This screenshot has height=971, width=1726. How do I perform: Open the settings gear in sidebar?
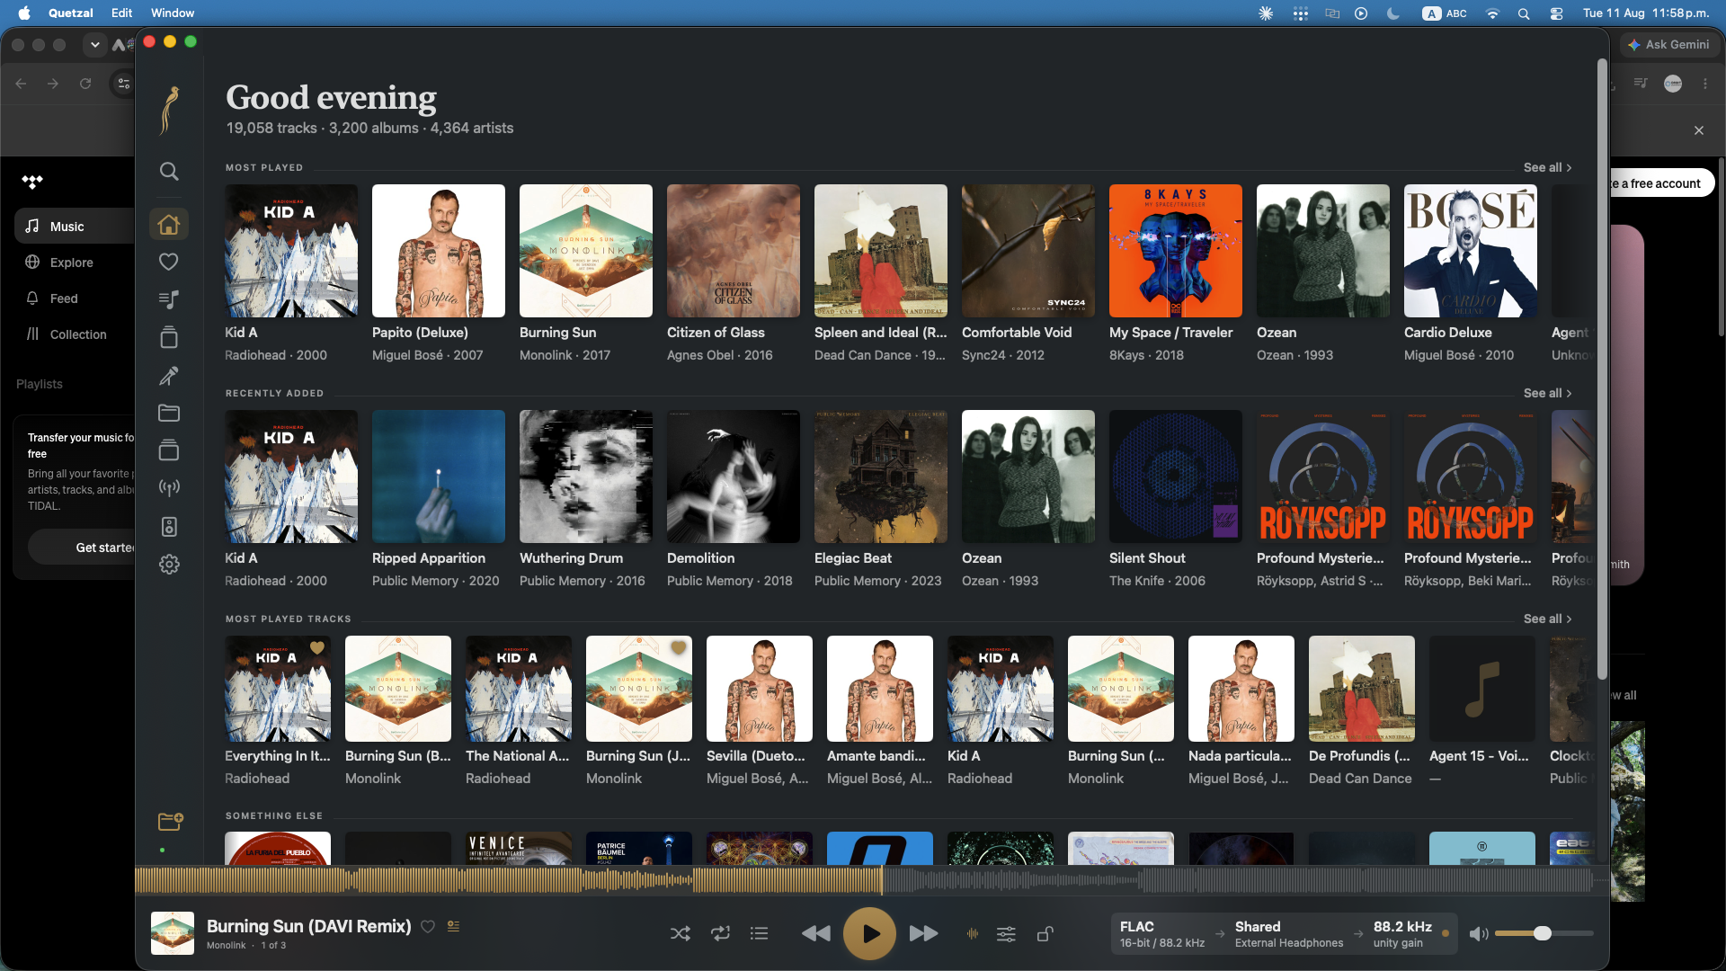click(x=169, y=565)
